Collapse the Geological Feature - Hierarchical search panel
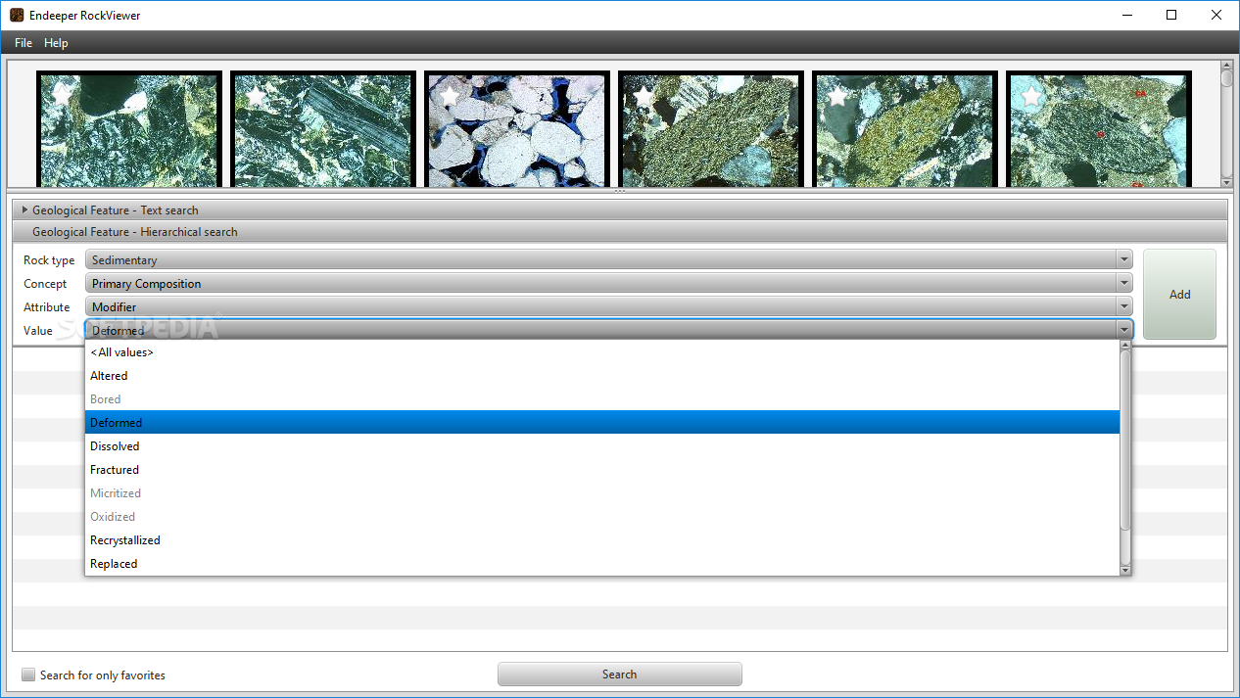Viewport: 1240px width, 698px height. (619, 232)
